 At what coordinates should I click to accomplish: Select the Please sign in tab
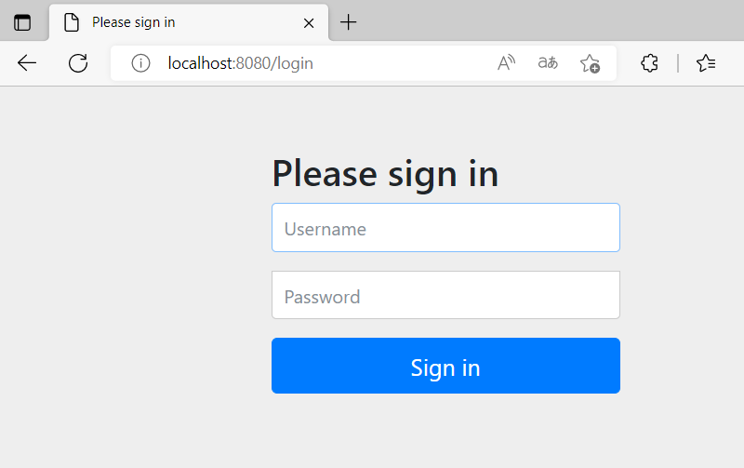point(189,22)
